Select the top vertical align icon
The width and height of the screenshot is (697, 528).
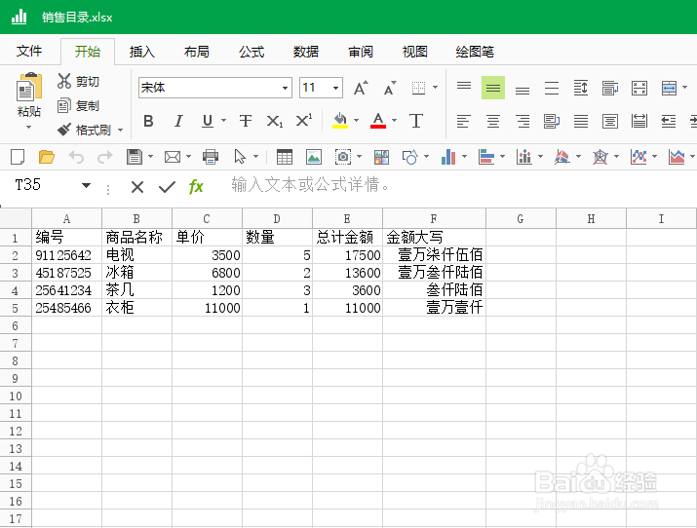pyautogui.click(x=464, y=88)
